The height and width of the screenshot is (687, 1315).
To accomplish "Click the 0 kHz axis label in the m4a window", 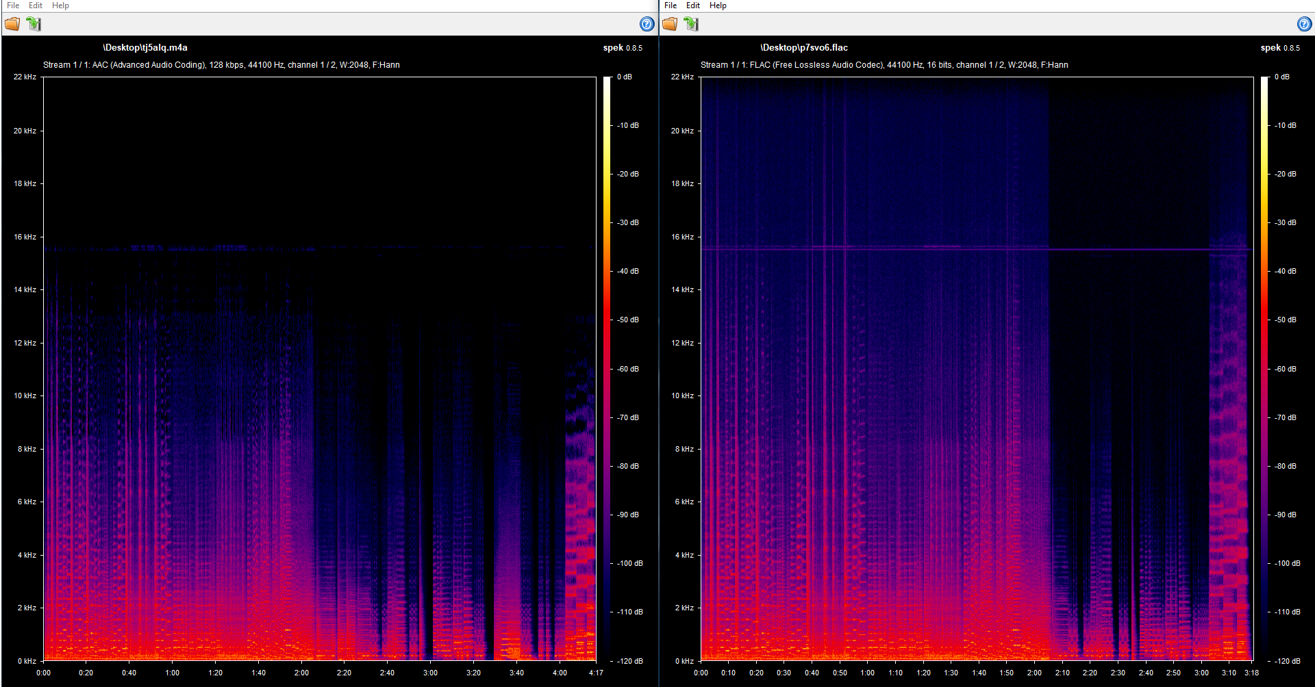I will pyautogui.click(x=27, y=661).
